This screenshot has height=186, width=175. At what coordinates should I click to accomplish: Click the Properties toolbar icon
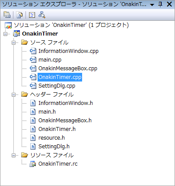tap(7, 15)
